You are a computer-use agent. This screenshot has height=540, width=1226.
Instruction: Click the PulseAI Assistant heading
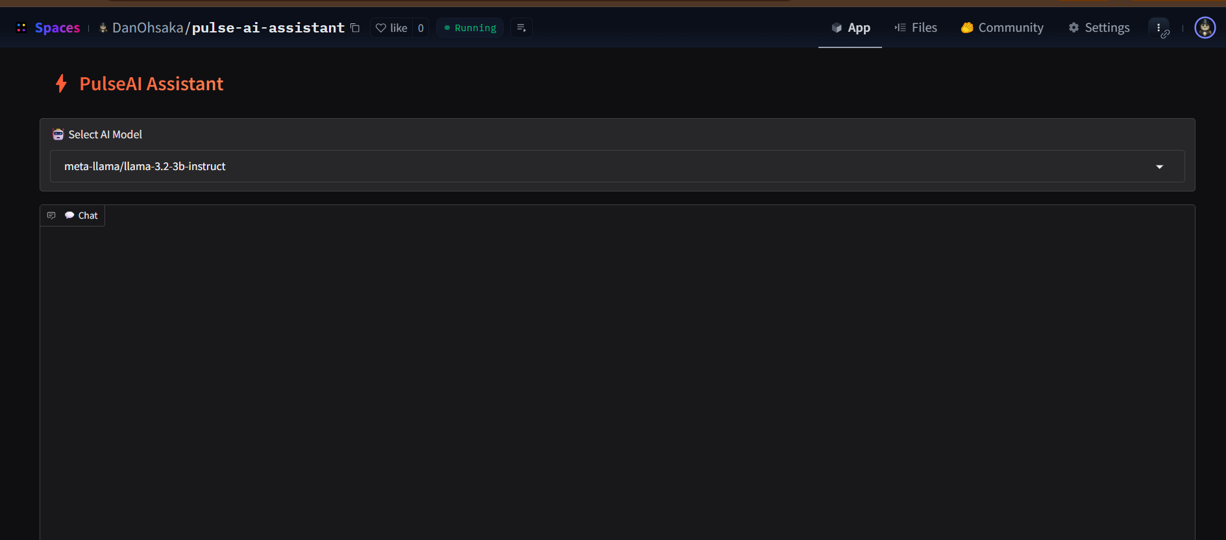click(x=151, y=84)
